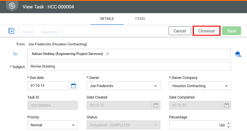Click the Closeout button
Image resolution: width=247 pixels, height=131 pixels.
point(206,31)
